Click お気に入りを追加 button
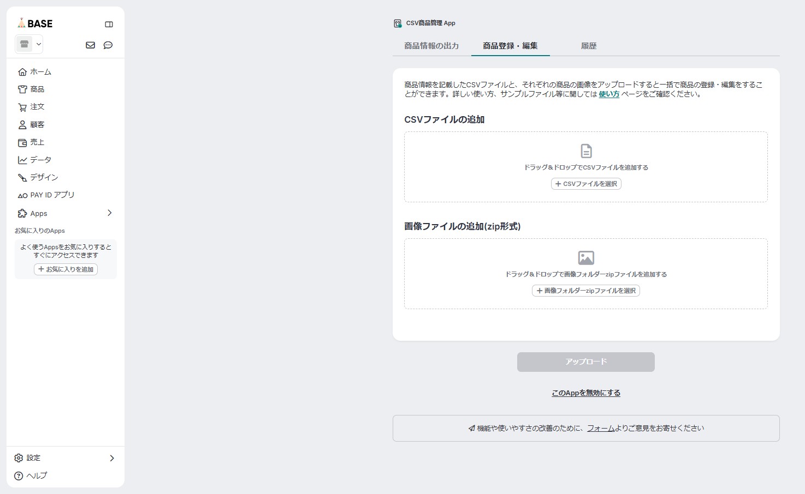 pyautogui.click(x=66, y=269)
